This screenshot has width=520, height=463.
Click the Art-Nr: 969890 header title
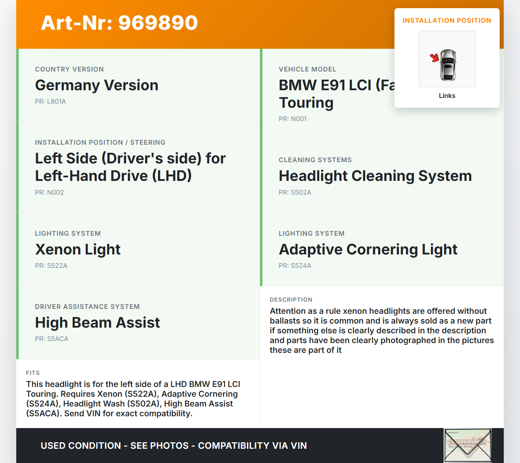pyautogui.click(x=119, y=23)
